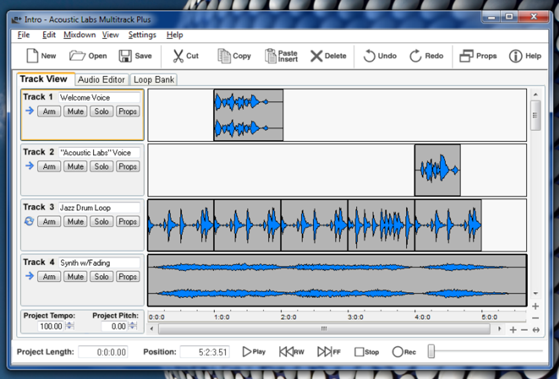Open the Mixdown menu

79,35
